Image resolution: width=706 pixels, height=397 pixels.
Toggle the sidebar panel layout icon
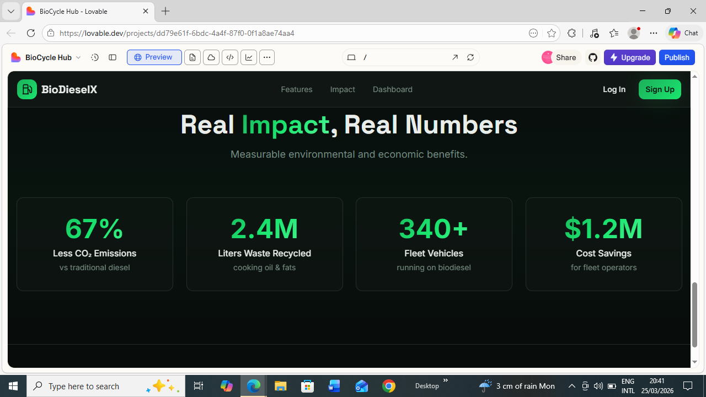pyautogui.click(x=113, y=57)
